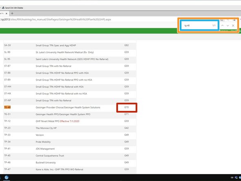Select ST-NP code cell

[x=7, y=100]
